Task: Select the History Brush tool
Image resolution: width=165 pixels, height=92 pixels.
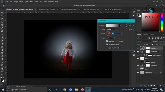Action: tap(2, 41)
